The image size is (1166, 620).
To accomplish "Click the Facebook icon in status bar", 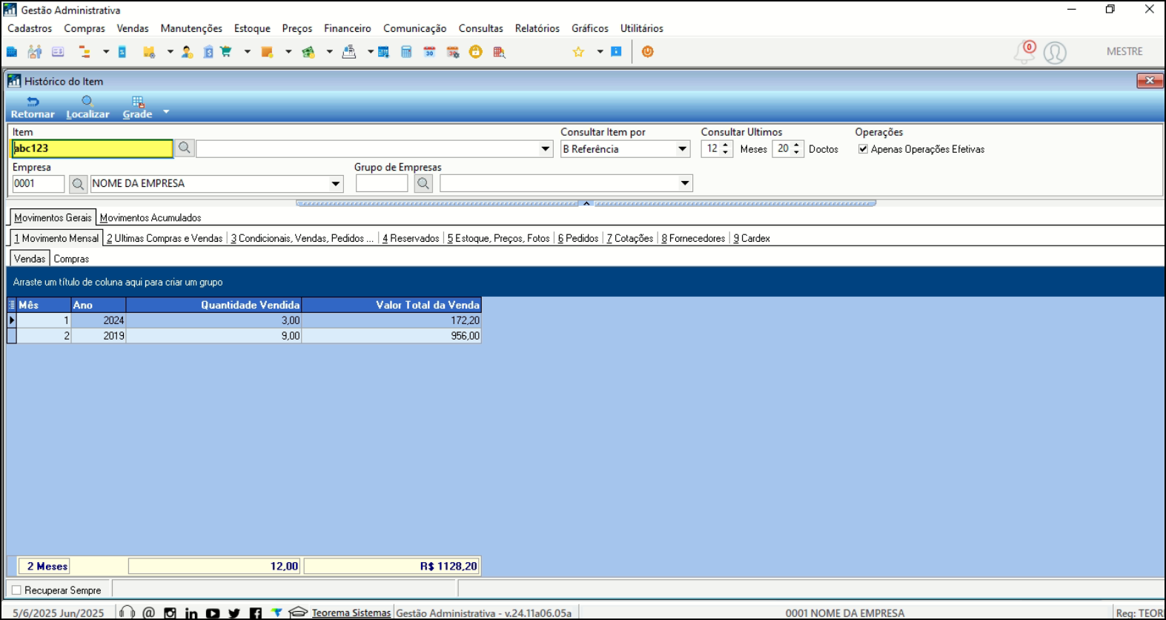I will (256, 613).
